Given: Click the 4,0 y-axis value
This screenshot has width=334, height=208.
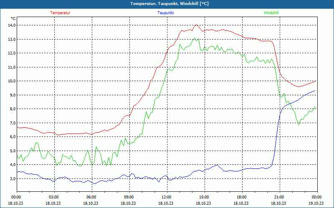Looking at the screenshot, I should point(13,164).
